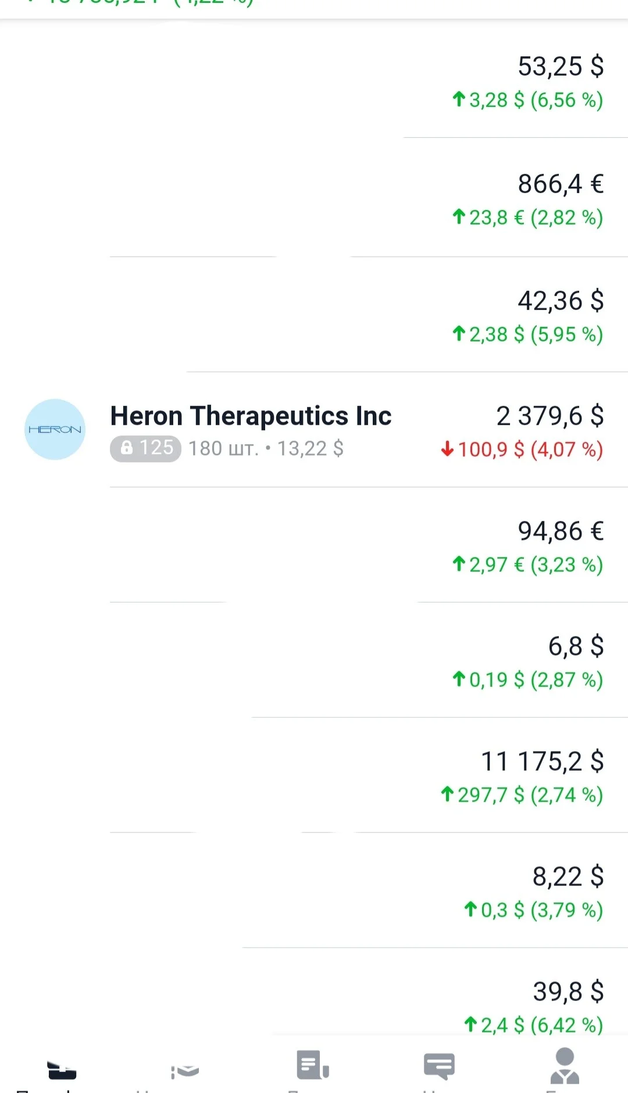
Task: Tap the green gain 297,7 $ (2,74 %)
Action: 522,795
